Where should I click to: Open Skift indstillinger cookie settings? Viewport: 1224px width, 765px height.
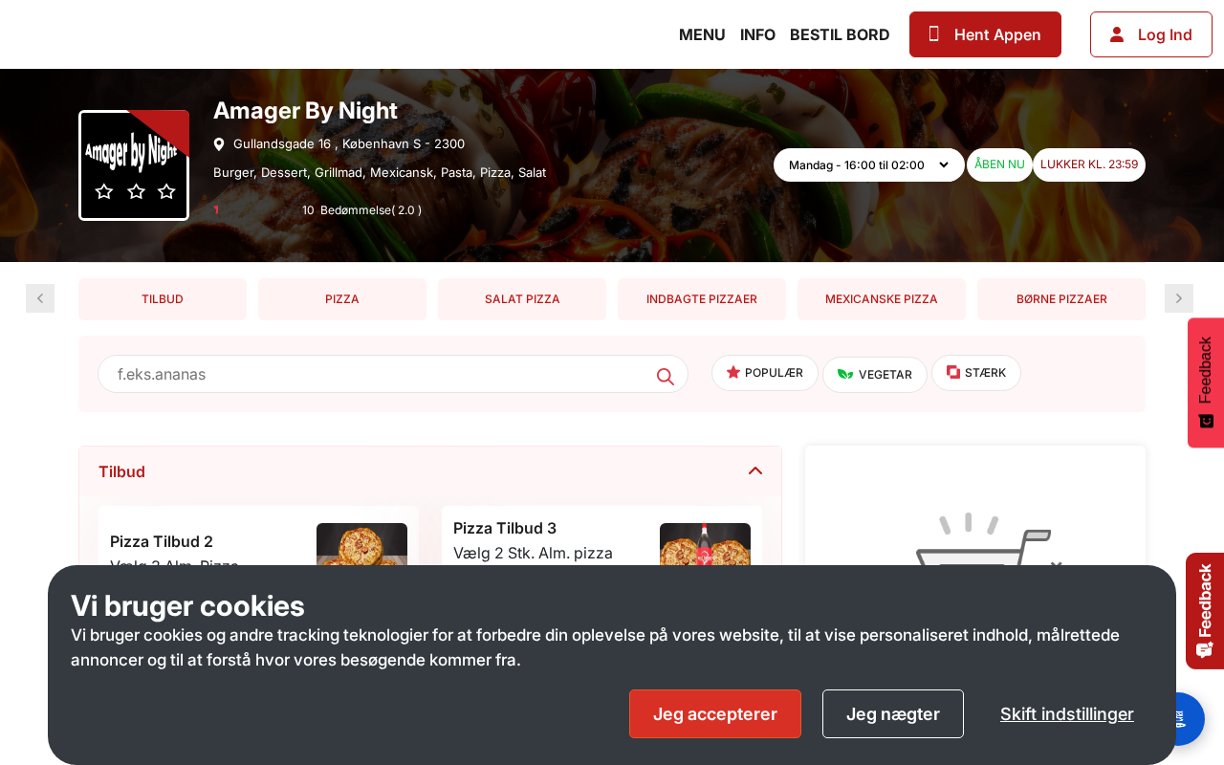tap(1067, 713)
